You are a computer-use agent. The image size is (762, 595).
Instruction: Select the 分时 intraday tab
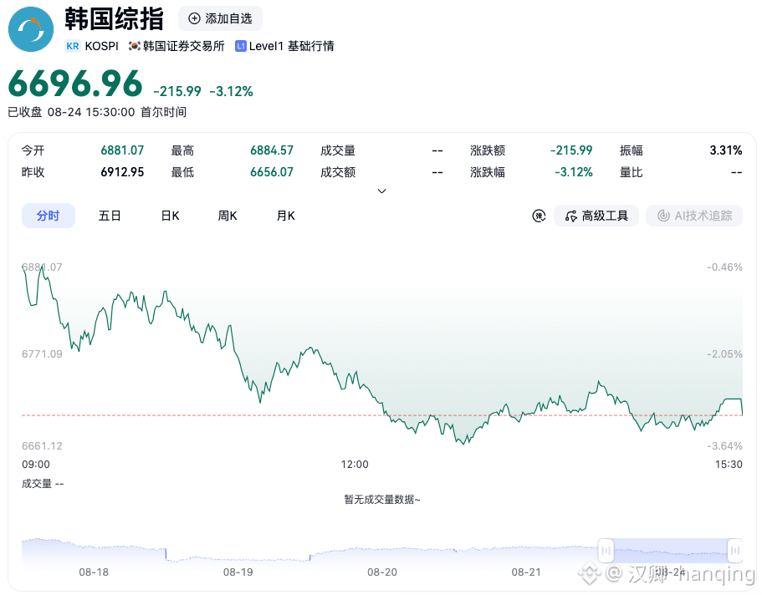49,216
